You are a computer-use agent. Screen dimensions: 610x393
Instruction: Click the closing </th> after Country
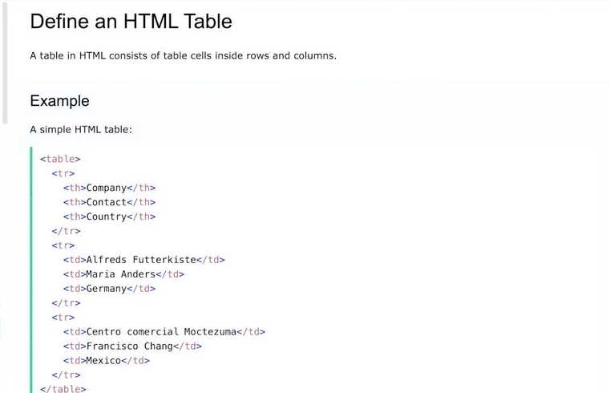click(x=141, y=217)
